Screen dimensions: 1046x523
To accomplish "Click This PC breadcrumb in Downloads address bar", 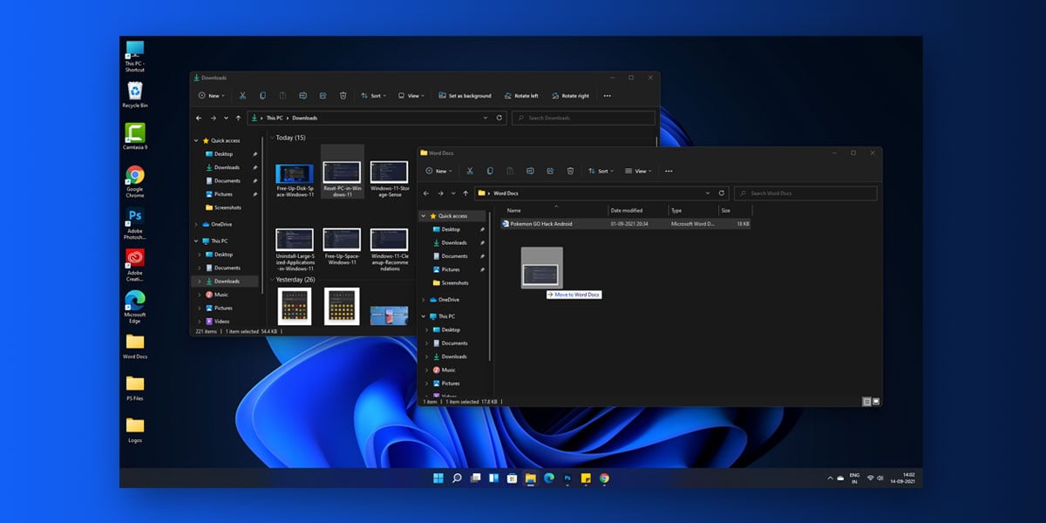I will (x=274, y=118).
